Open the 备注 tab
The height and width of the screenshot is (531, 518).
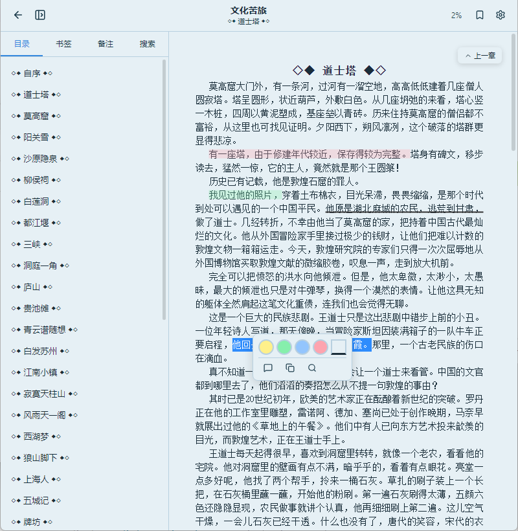click(106, 43)
